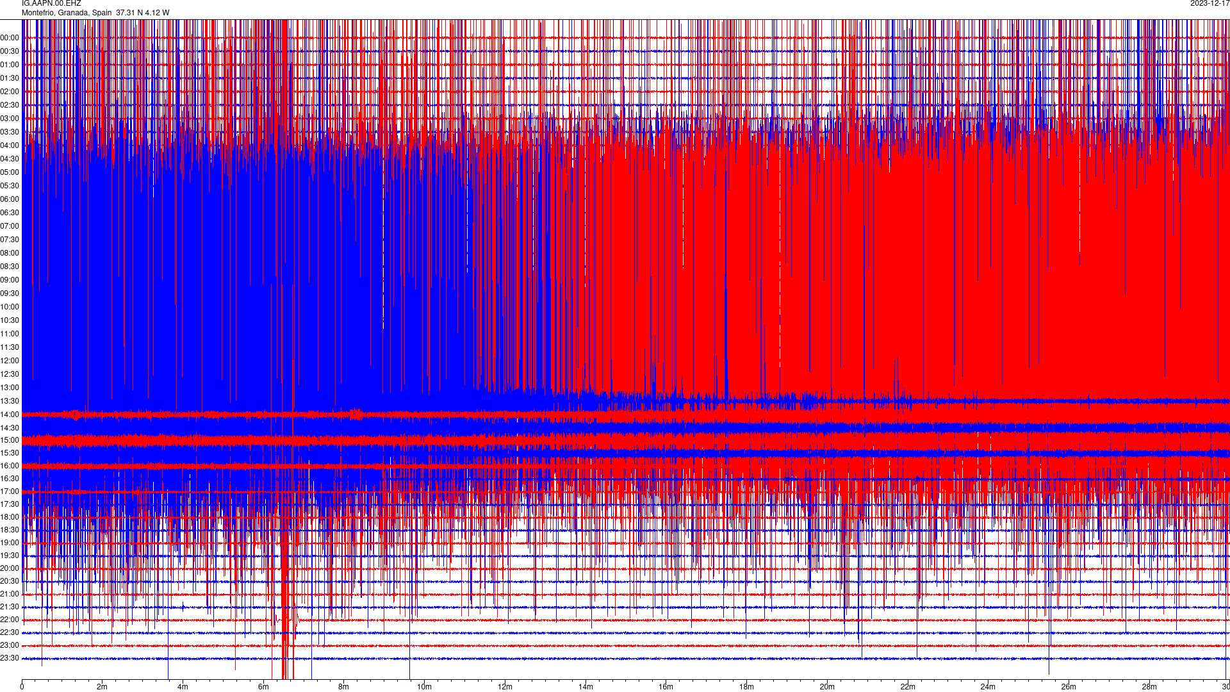The height and width of the screenshot is (692, 1230).
Task: Select the 17:00 time row label
Action: coord(10,491)
